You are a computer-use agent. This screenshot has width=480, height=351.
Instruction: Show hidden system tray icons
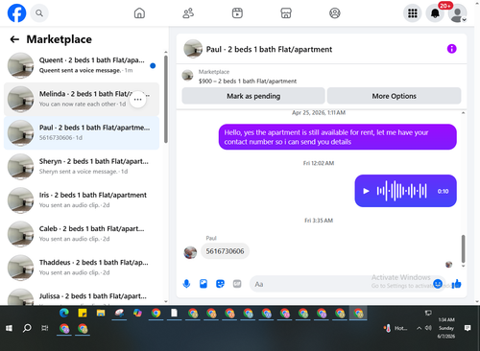point(419,328)
